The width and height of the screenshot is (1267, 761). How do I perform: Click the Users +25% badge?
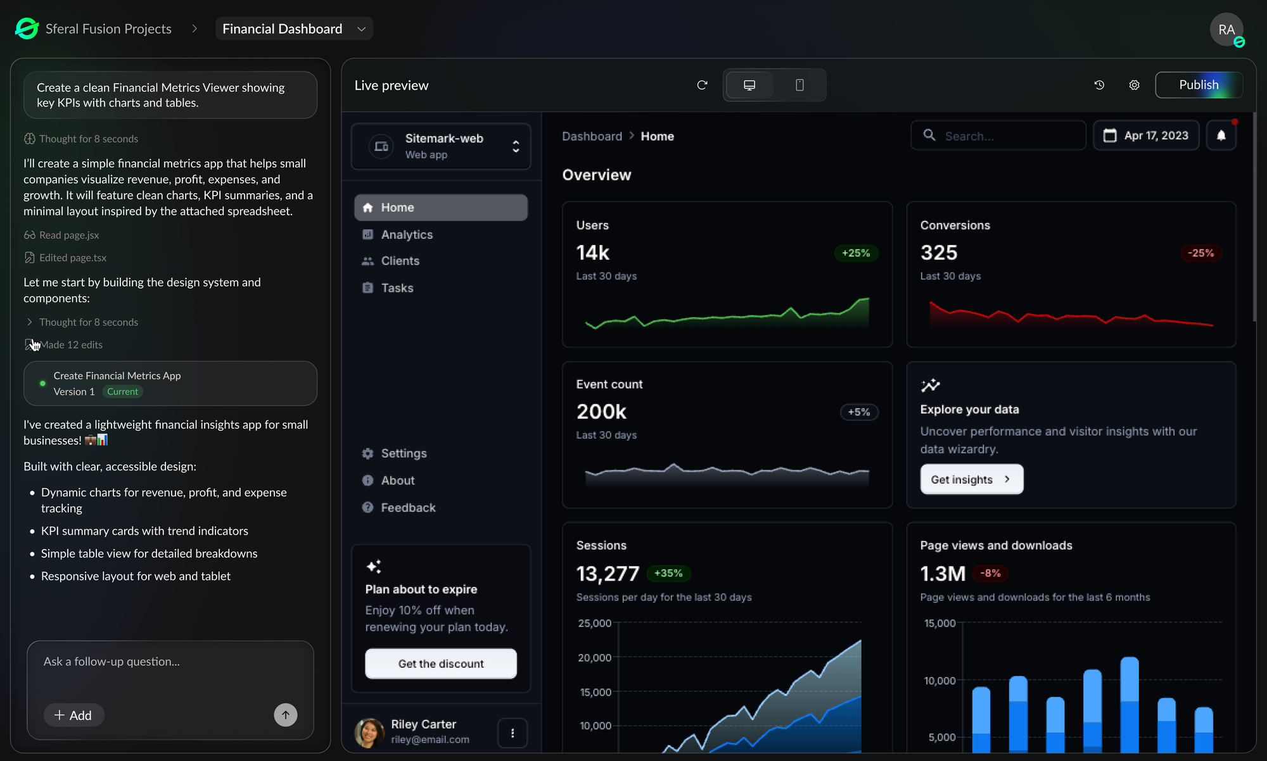click(x=856, y=253)
